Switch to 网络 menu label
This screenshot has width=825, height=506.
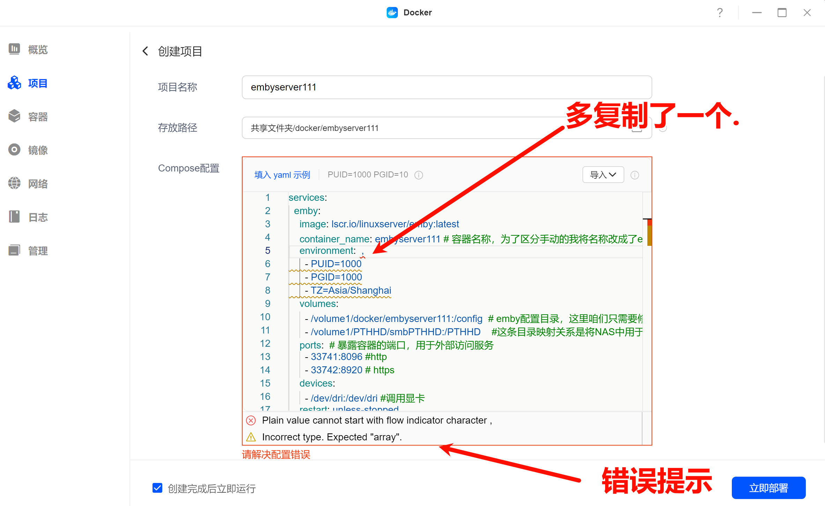38,184
